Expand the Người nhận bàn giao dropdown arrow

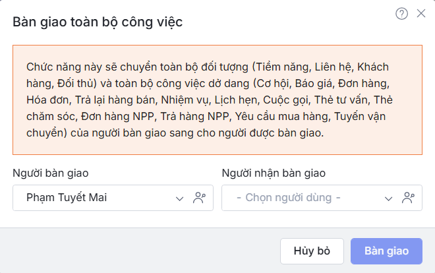[x=389, y=198]
